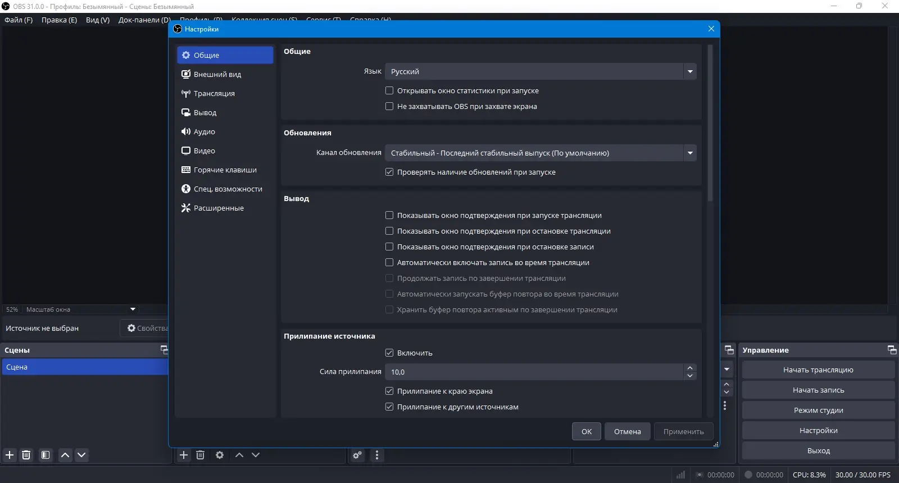Move scene down with arrow icon
Image resolution: width=899 pixels, height=483 pixels.
coord(81,455)
